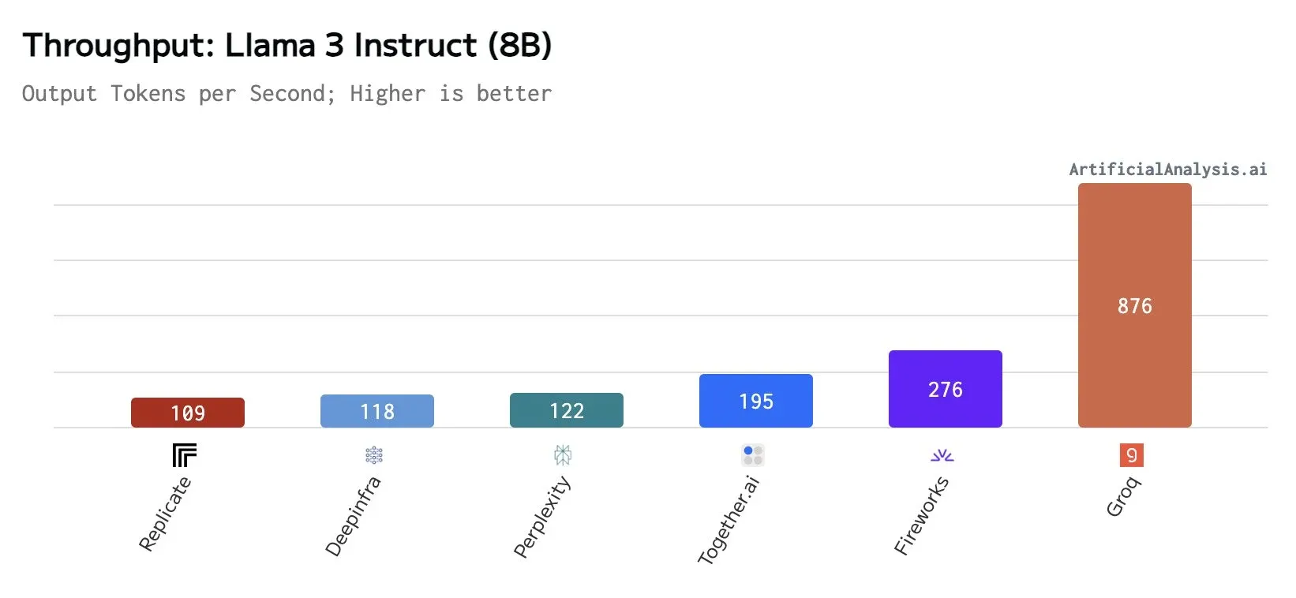Click the Replicate logo icon
Image resolution: width=1296 pixels, height=598 pixels.
[185, 455]
